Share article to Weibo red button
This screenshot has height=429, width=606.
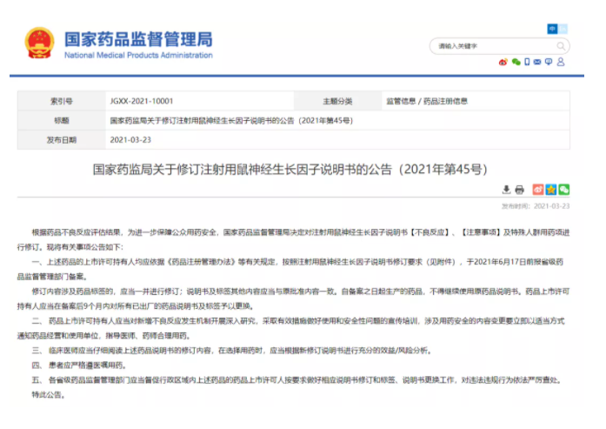tap(538, 189)
